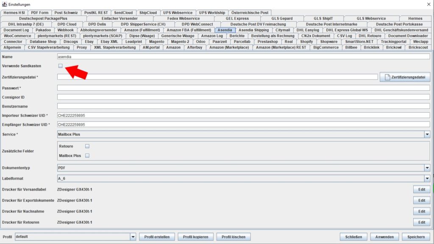The height and width of the screenshot is (244, 434).
Task: Switch to the Citymail tab
Action: click(283, 30)
